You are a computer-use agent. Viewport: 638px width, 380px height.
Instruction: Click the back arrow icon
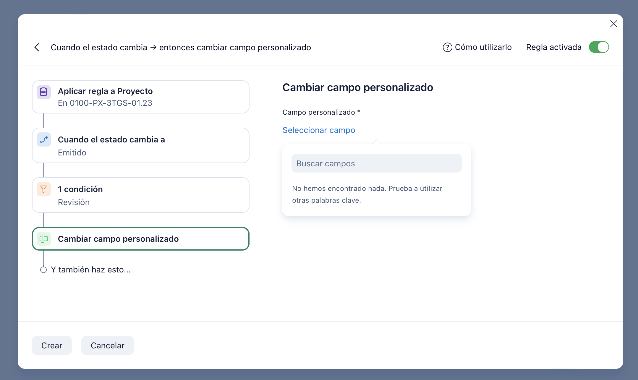[37, 47]
